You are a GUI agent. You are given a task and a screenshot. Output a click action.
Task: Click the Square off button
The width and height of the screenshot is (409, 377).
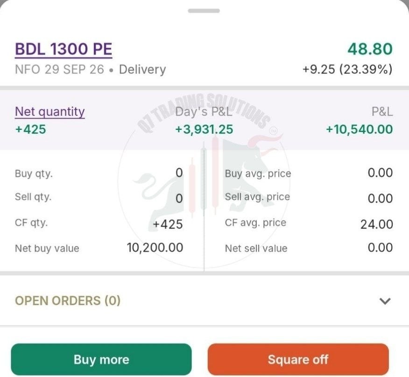[x=298, y=359]
